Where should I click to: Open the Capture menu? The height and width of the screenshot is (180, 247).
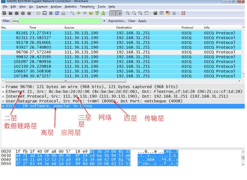click(42, 6)
